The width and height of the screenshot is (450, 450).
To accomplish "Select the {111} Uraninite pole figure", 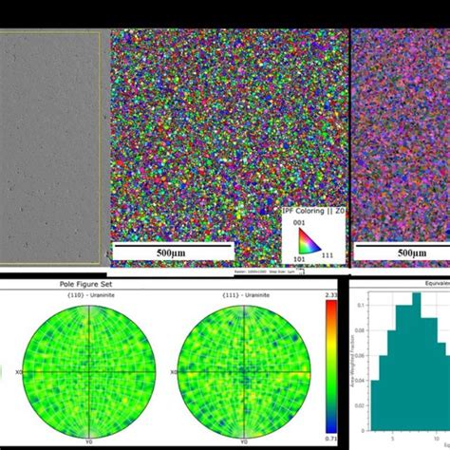I will [244, 371].
